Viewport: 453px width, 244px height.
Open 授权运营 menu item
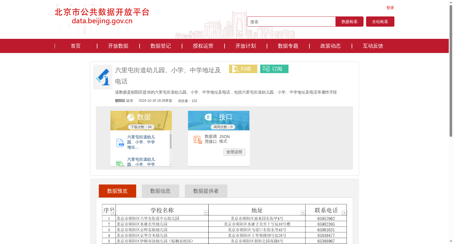click(x=203, y=46)
